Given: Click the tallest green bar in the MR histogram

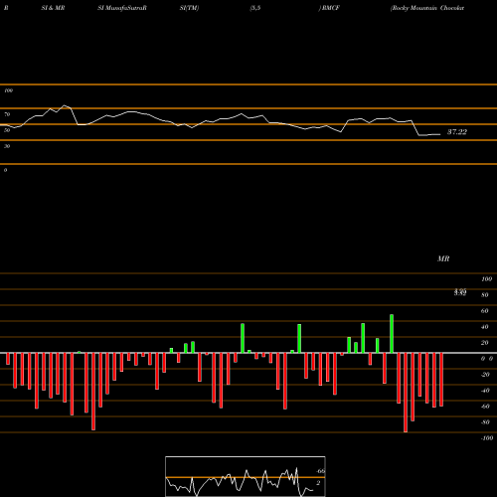Looking at the screenshot, I should pos(392,334).
